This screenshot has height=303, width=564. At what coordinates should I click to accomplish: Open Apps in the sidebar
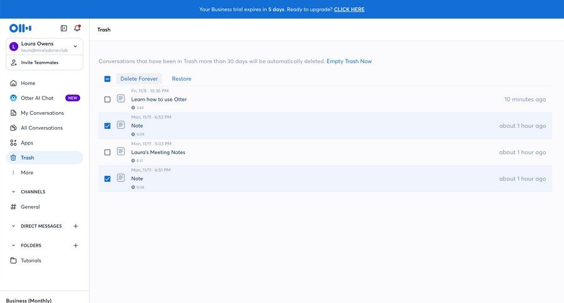[x=44, y=143]
